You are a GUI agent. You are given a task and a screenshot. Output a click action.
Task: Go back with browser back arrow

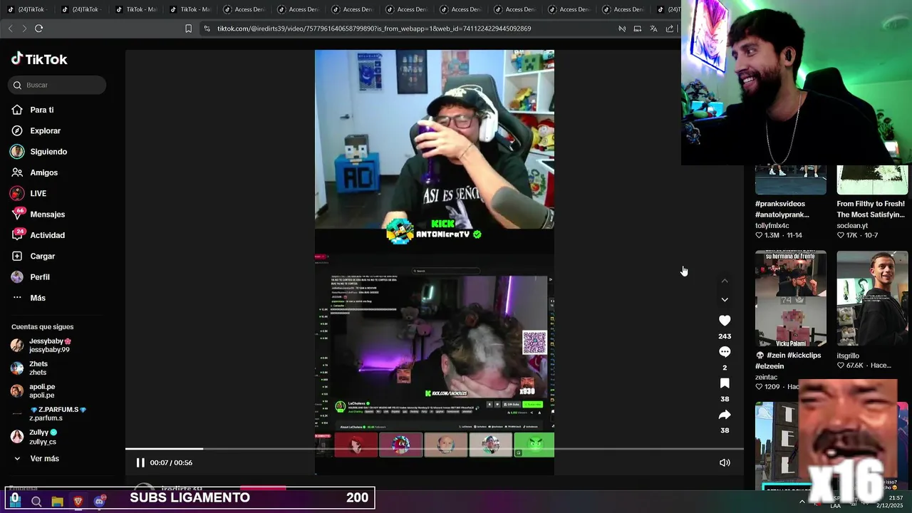10,28
